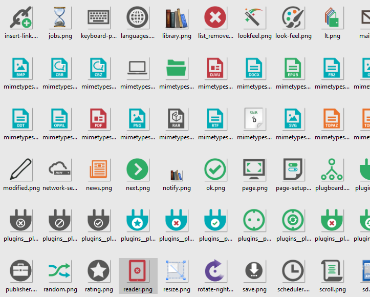Click the 'save.png' file name text

click(254, 289)
